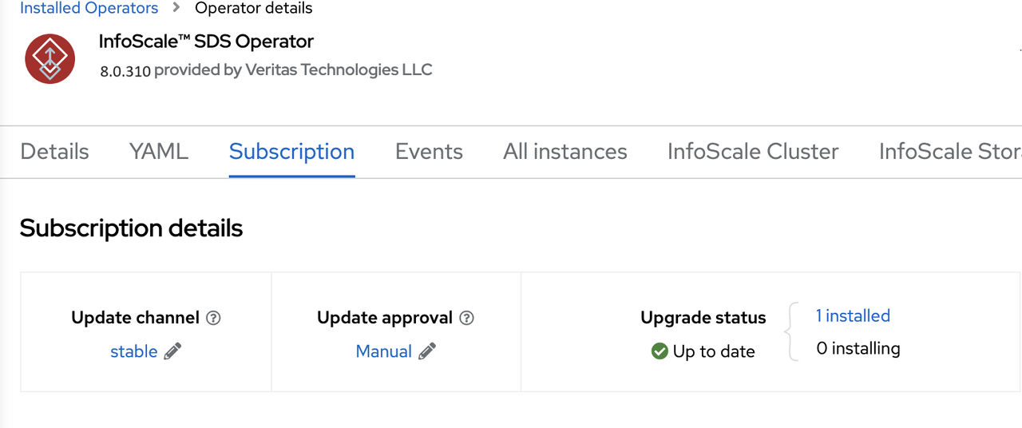Open help icon next to Update approval
1022x428 pixels.
[467, 318]
